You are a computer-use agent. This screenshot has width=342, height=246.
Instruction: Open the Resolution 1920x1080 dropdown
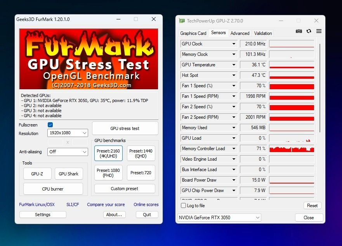68,133
